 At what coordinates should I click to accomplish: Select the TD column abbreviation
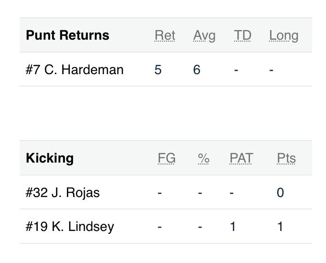click(x=242, y=35)
